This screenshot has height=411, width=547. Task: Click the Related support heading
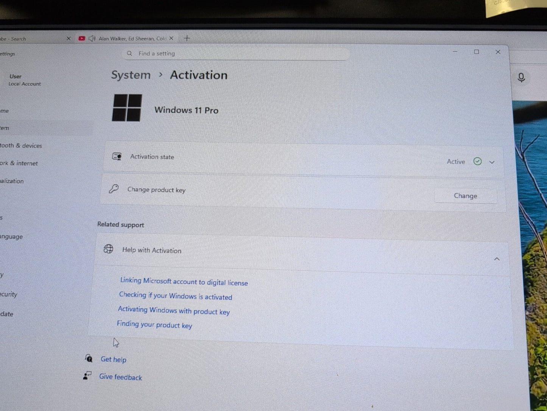(x=121, y=224)
